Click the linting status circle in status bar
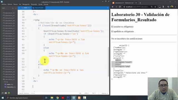The height and width of the screenshot is (100, 178). point(99,93)
